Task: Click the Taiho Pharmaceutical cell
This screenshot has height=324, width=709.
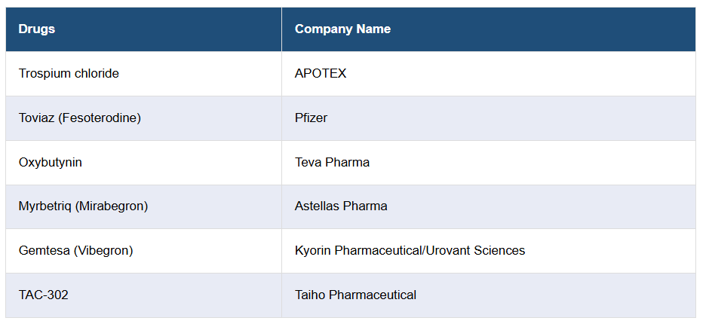Action: (355, 295)
